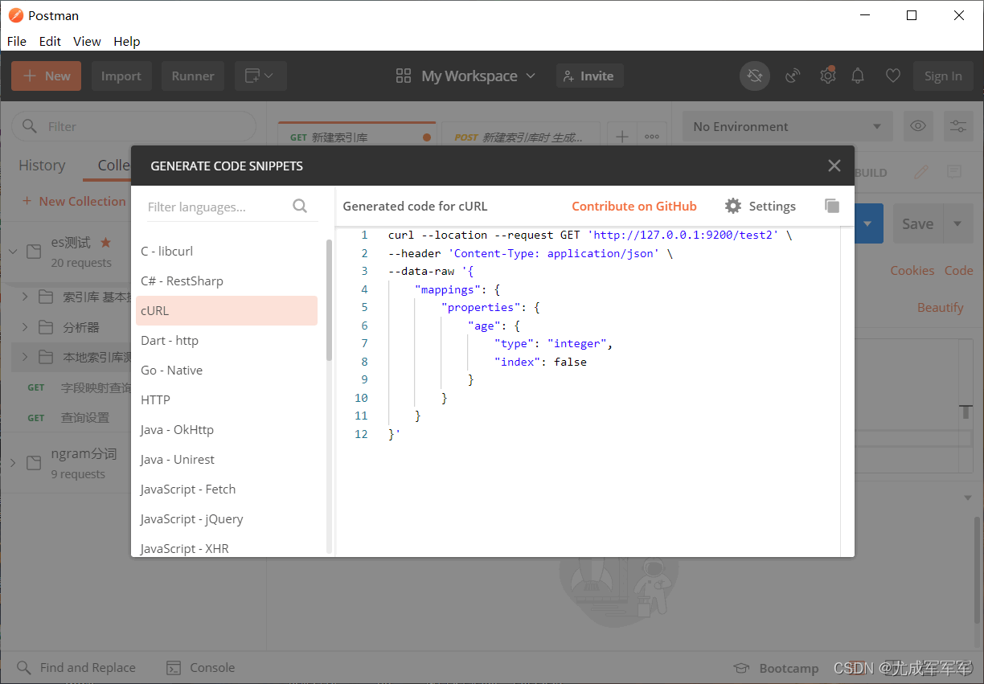Select JavaScript - XHR language
The width and height of the screenshot is (984, 684).
coord(227,547)
